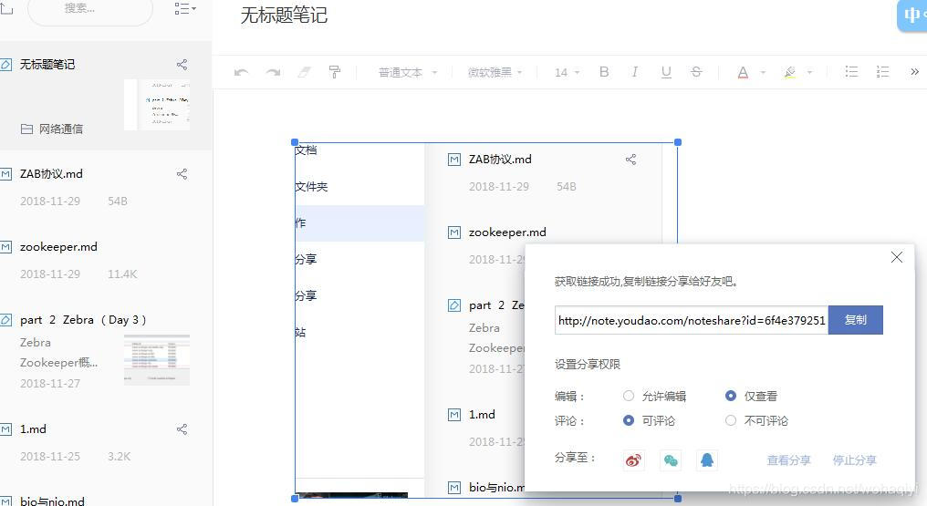Close the share link dialog
Viewport: 927px width, 506px height.
[896, 257]
